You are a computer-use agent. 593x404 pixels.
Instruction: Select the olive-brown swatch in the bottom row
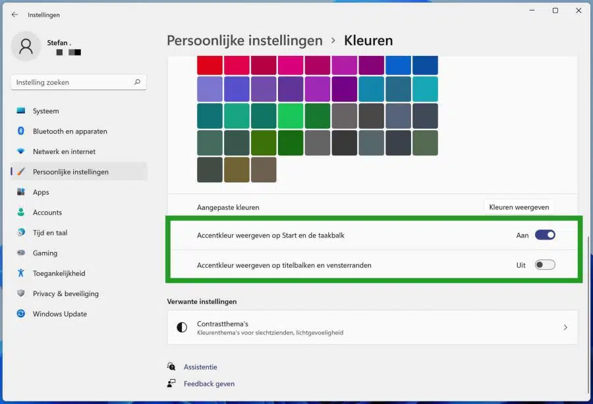(x=237, y=170)
